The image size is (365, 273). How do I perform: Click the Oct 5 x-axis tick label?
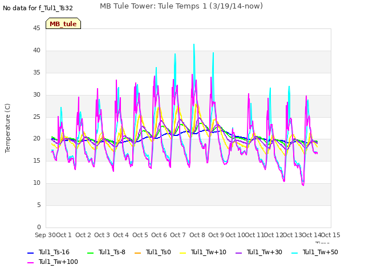[140, 235]
